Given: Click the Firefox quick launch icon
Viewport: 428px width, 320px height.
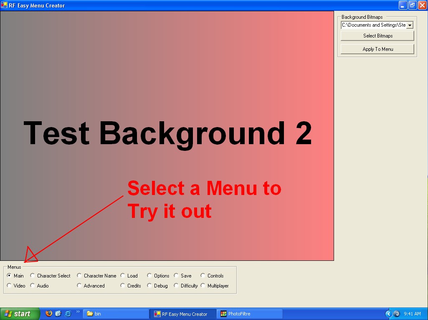Looking at the screenshot, I should click(49, 314).
